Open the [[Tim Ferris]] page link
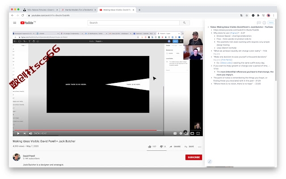 click(227, 60)
